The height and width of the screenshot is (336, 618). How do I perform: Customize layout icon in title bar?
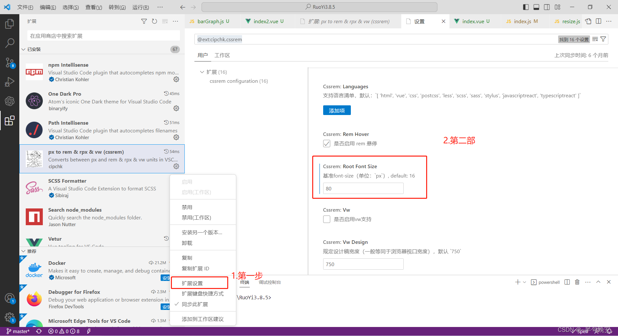click(557, 7)
